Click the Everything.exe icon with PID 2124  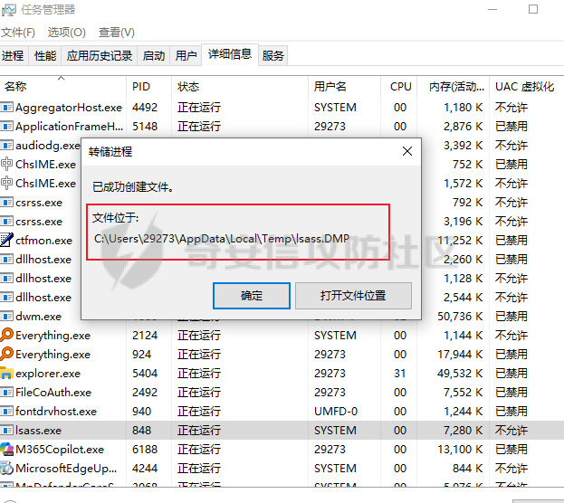pos(7,336)
